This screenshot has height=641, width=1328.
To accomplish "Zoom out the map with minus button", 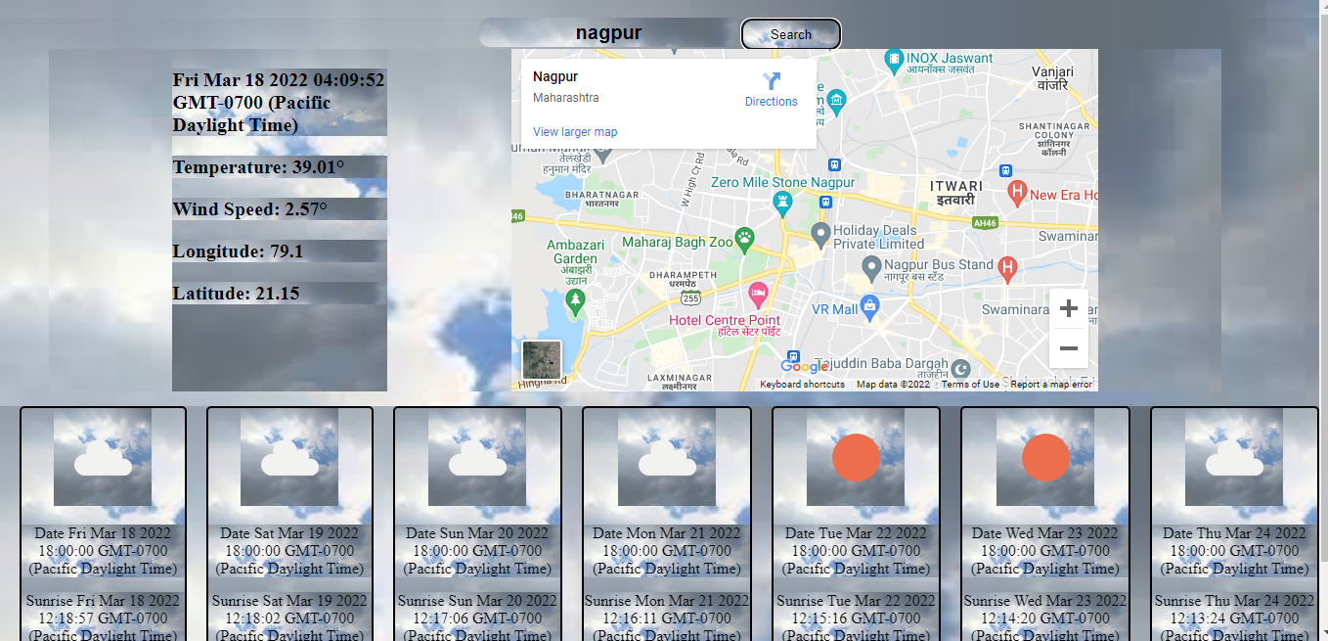I will tap(1068, 348).
